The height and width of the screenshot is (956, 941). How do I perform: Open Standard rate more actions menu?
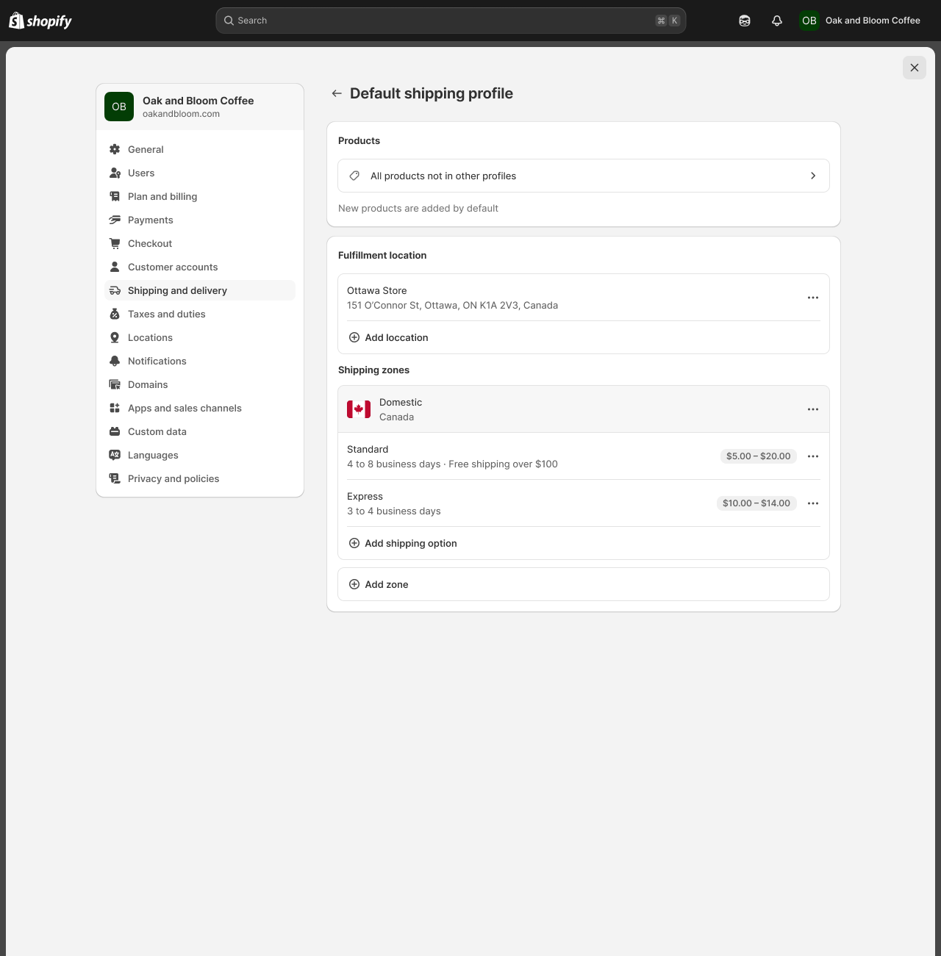pyautogui.click(x=813, y=456)
